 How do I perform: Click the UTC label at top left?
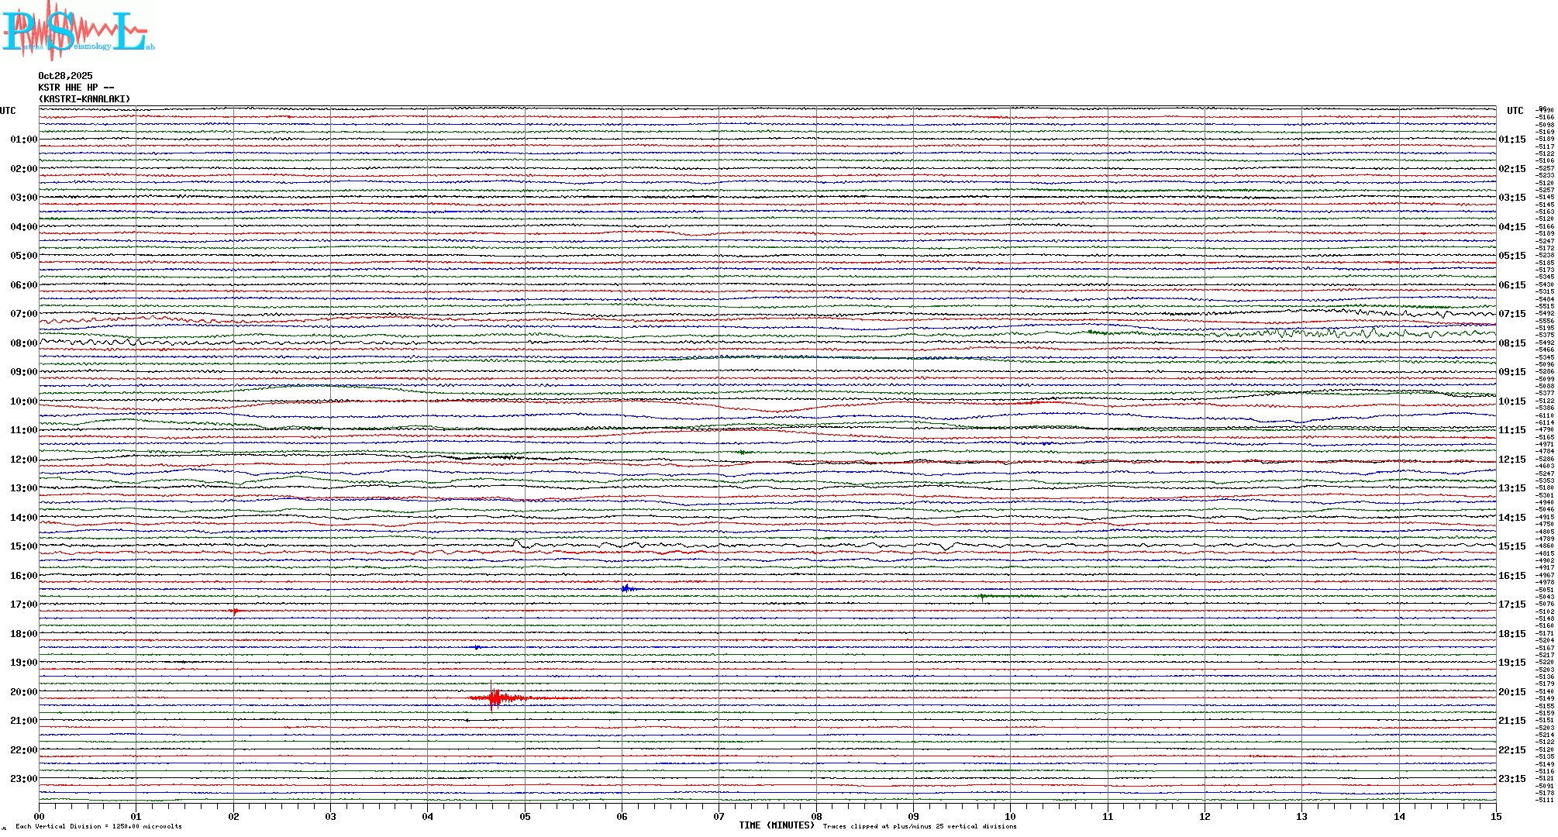(x=8, y=111)
